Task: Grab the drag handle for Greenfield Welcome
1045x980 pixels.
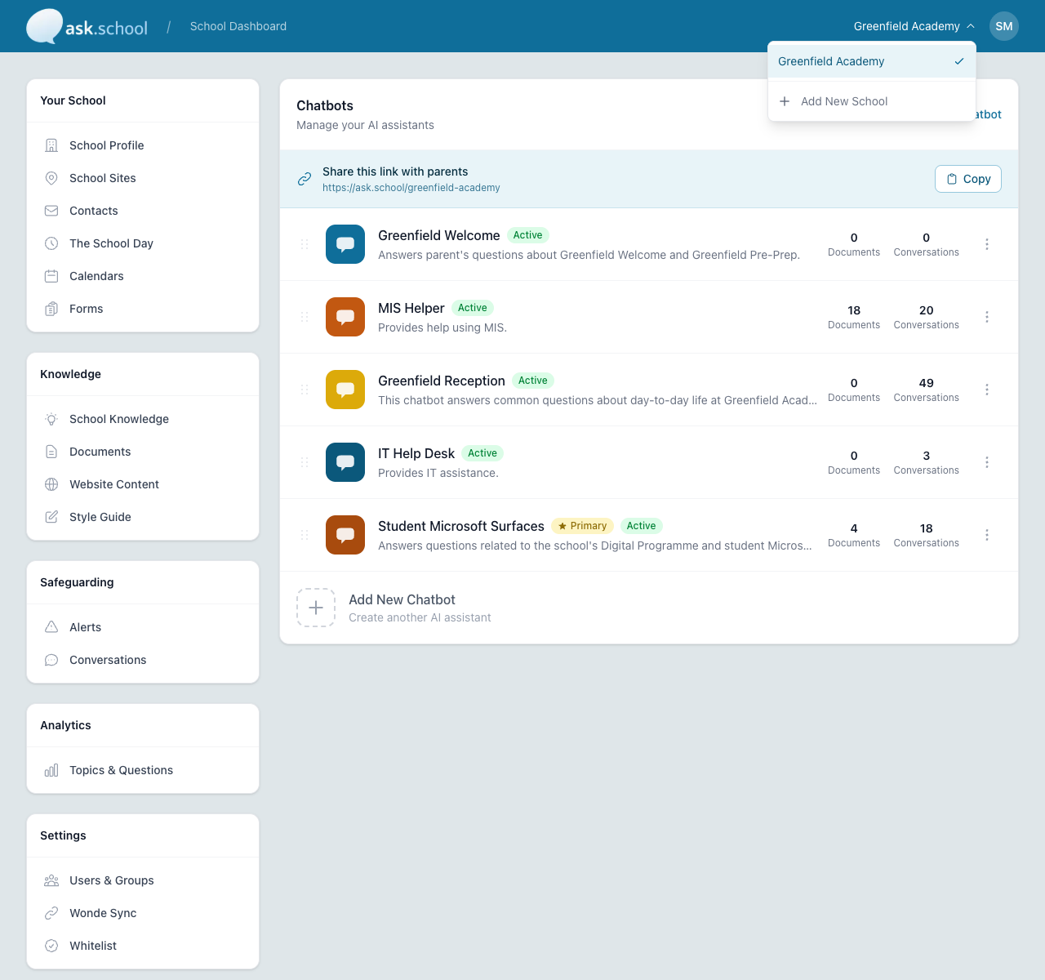Action: (x=305, y=244)
